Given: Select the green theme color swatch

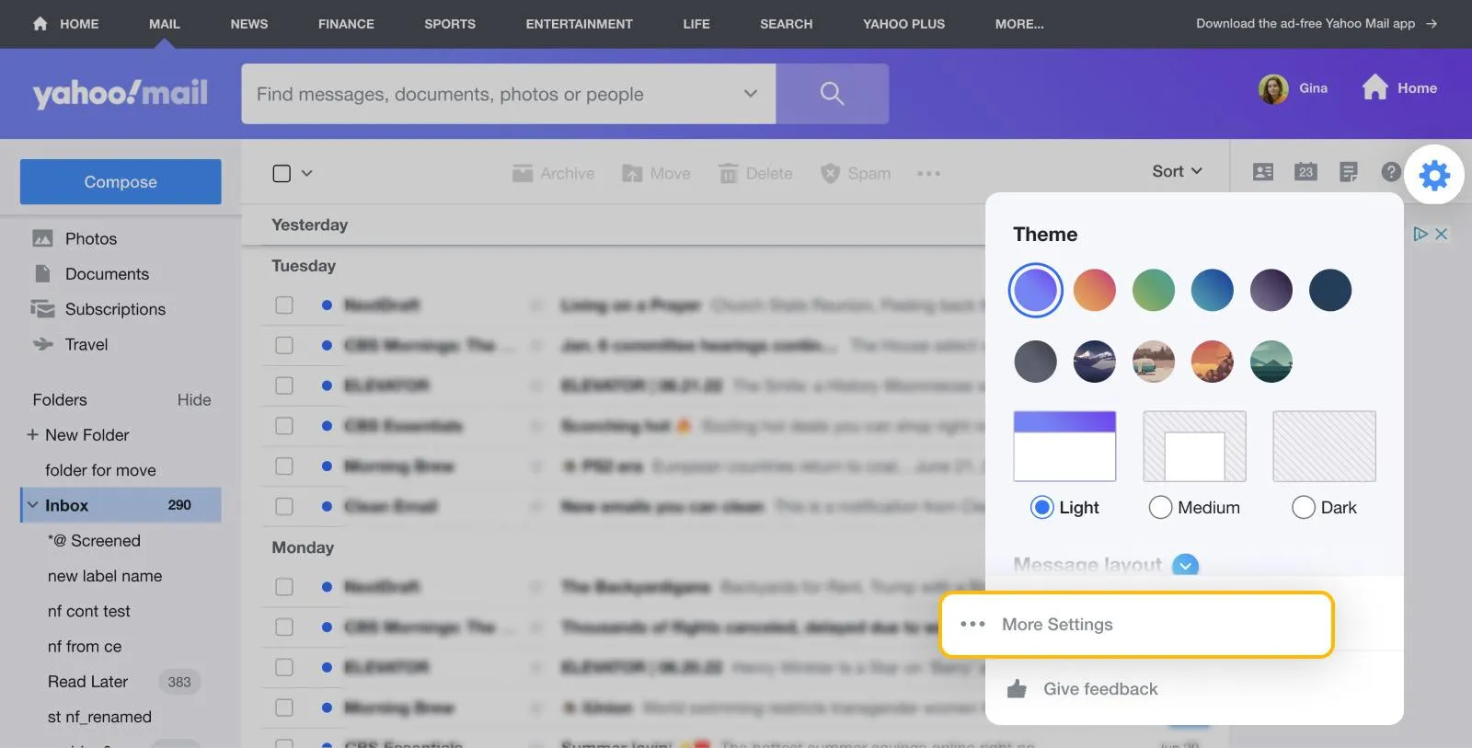Looking at the screenshot, I should pos(1154,291).
